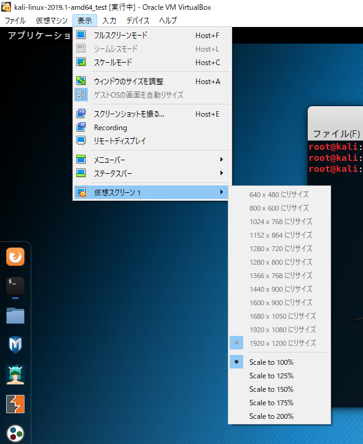Select リモートディスプレイ menu entry
363x444 pixels.
pos(152,141)
